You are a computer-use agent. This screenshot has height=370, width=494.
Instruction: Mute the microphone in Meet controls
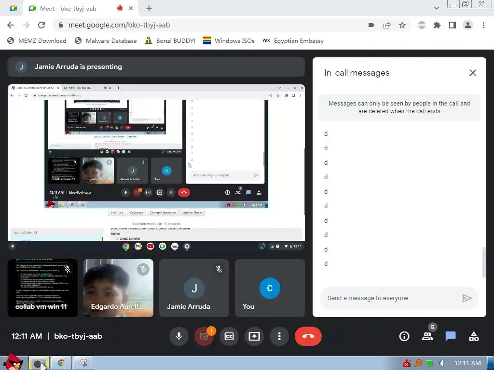[179, 336]
